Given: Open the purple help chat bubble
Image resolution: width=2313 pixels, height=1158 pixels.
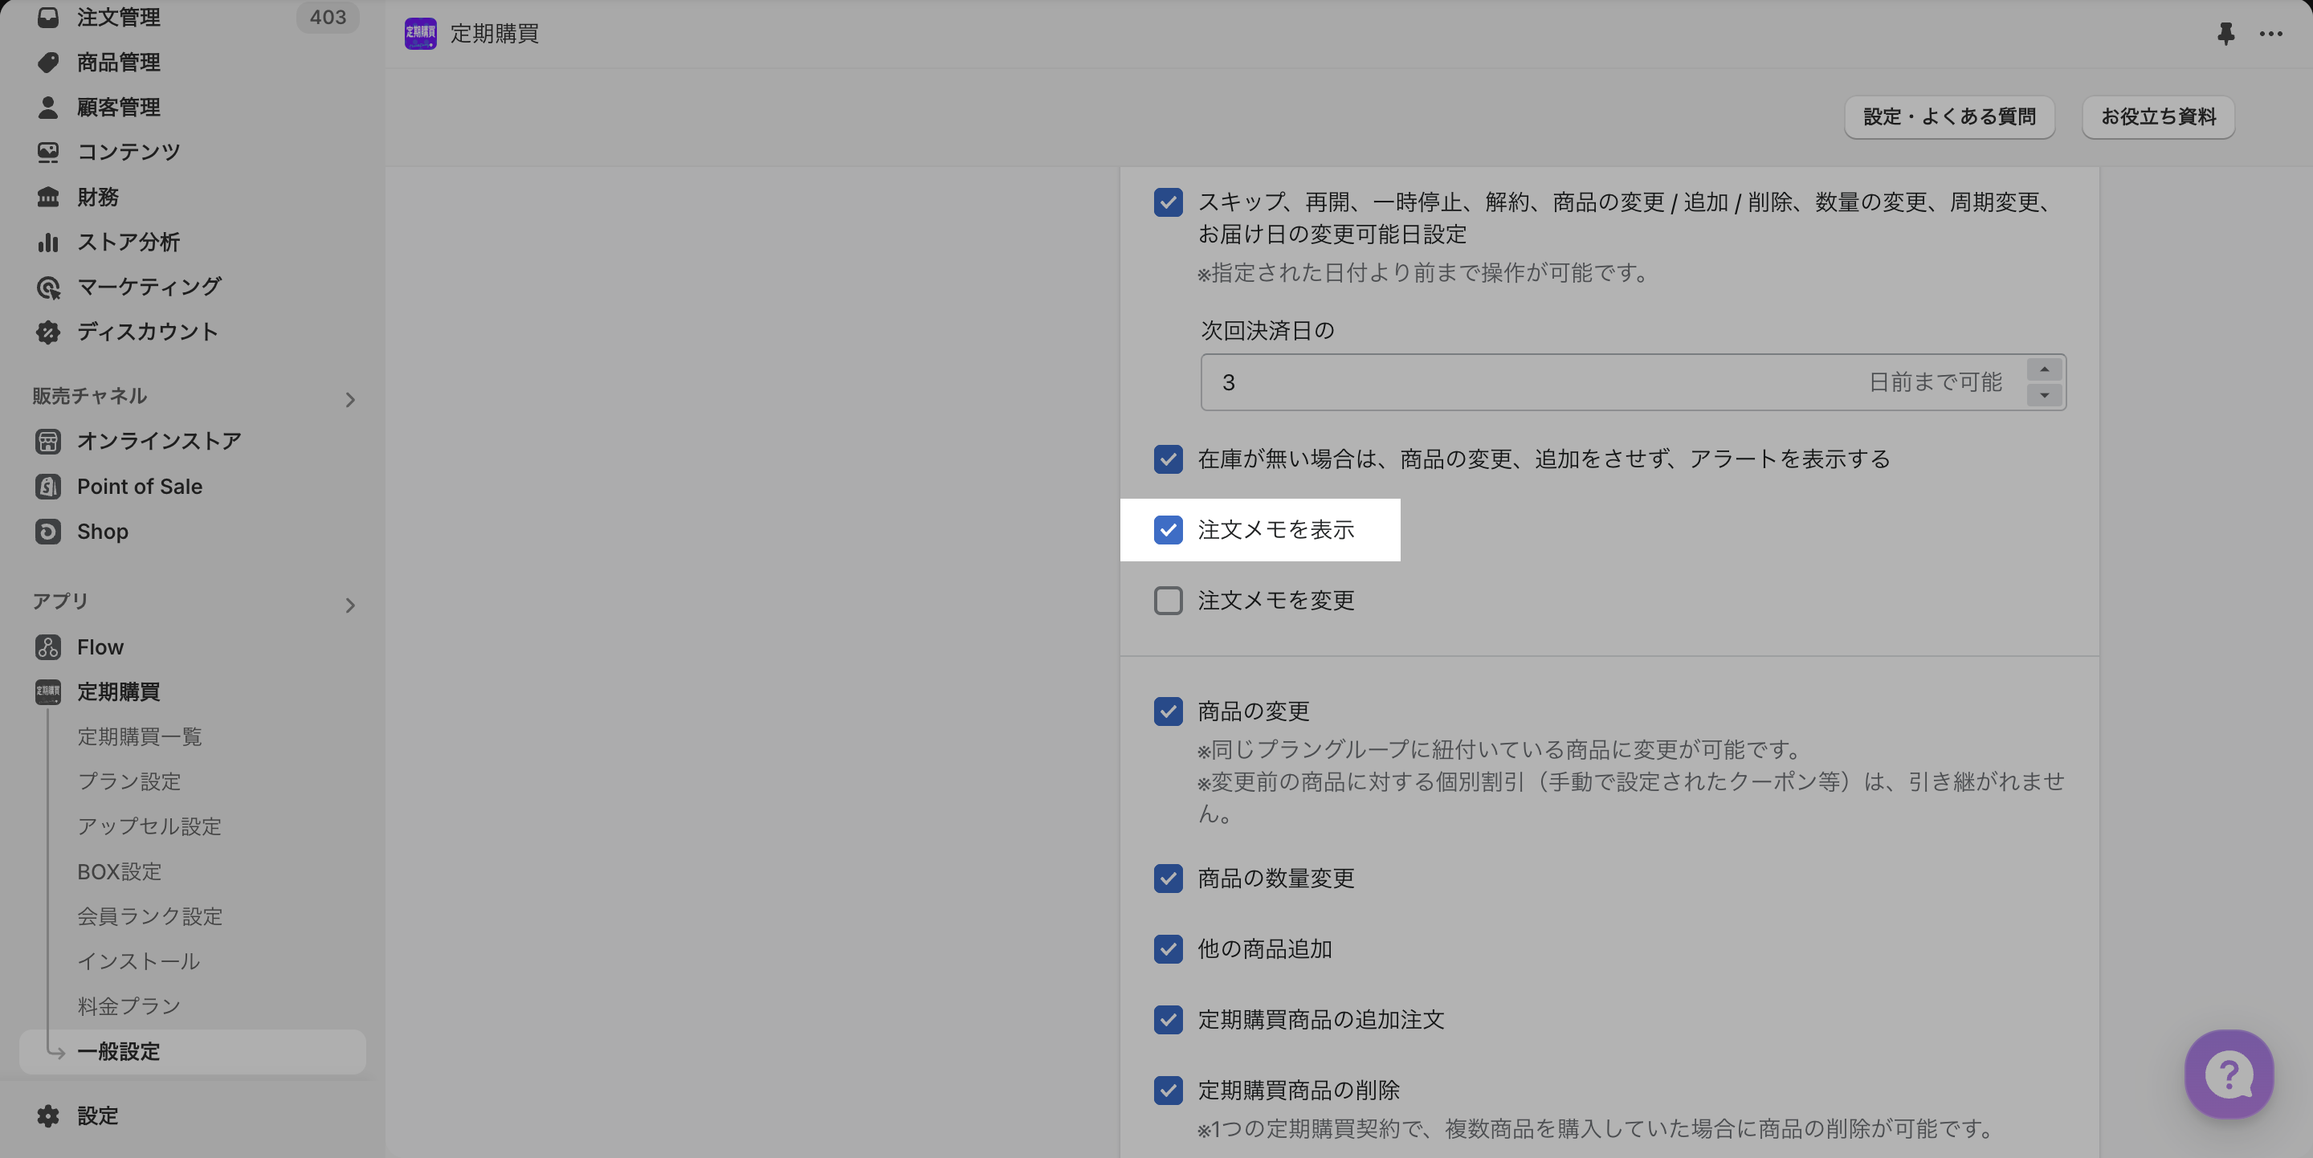Looking at the screenshot, I should (x=2229, y=1074).
